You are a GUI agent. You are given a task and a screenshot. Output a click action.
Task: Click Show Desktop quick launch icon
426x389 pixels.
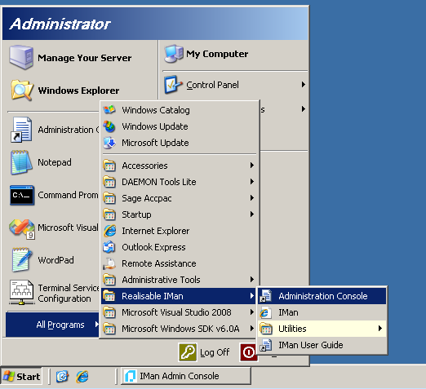tap(62, 376)
